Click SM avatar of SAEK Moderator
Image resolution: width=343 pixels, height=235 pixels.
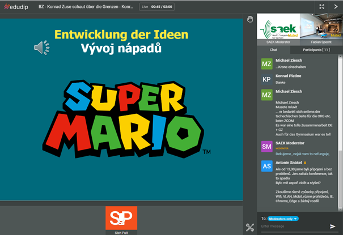point(266,147)
